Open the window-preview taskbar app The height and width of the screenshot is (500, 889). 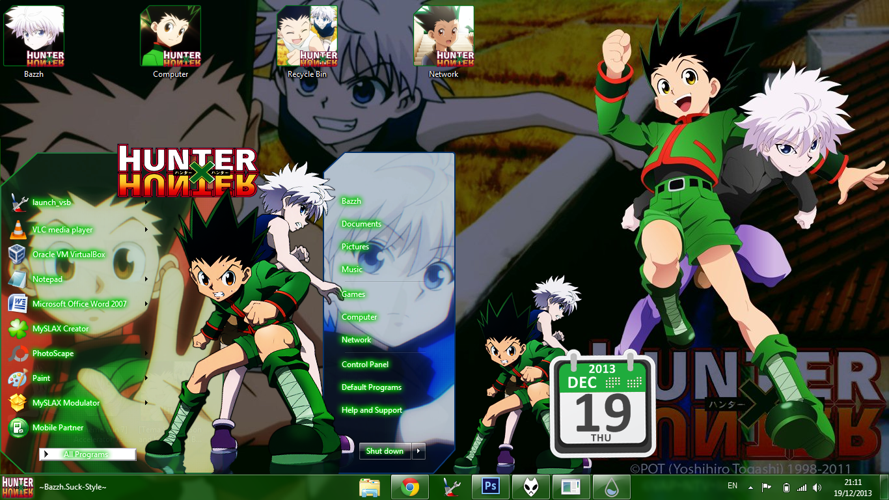click(x=571, y=487)
